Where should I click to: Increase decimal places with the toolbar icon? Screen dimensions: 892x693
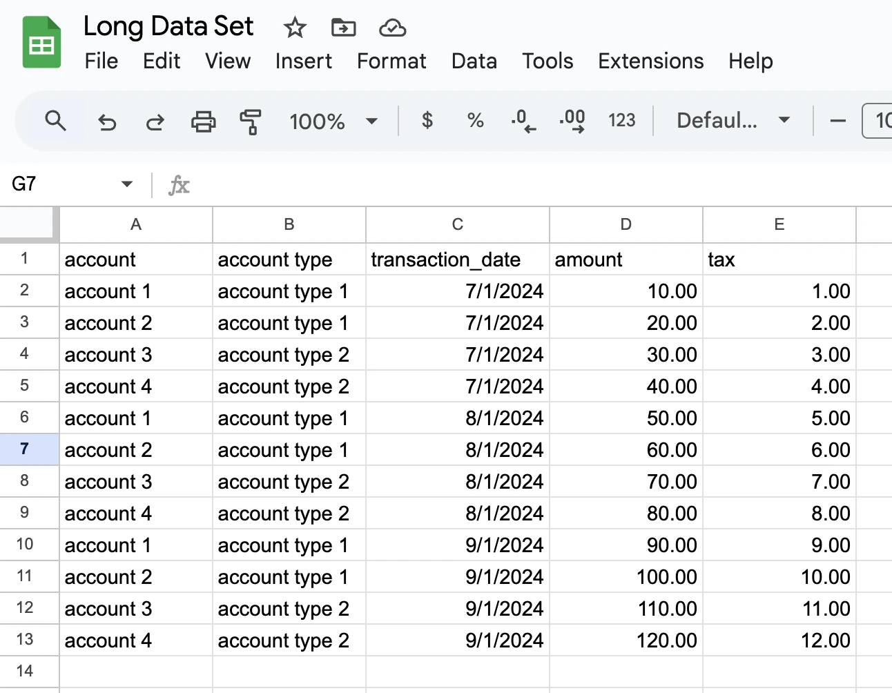coord(572,121)
